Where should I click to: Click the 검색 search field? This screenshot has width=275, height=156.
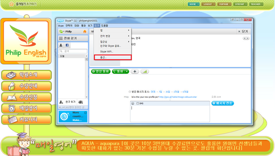[x=73, y=51]
